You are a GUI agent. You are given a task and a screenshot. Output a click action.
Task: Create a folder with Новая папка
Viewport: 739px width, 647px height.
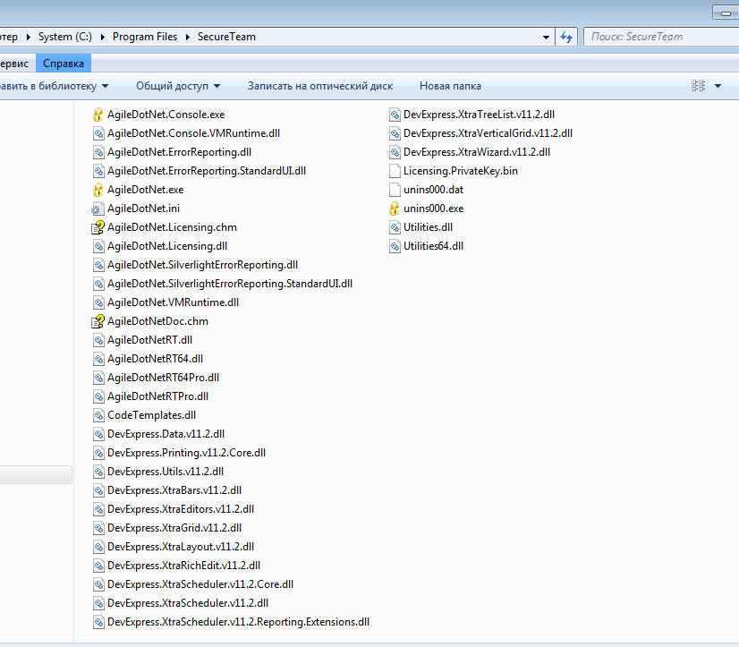pyautogui.click(x=450, y=86)
